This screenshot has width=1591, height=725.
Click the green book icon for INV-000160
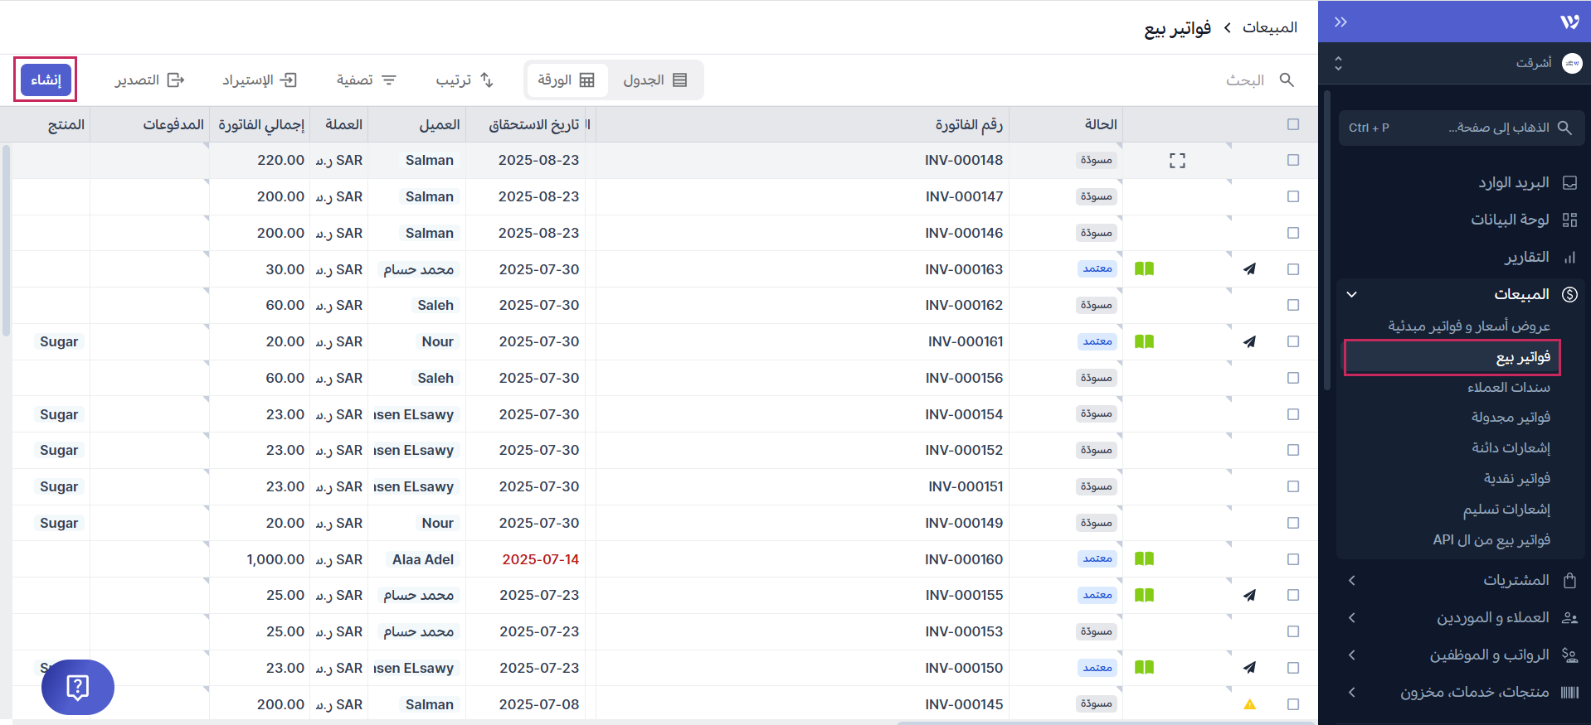tap(1144, 559)
